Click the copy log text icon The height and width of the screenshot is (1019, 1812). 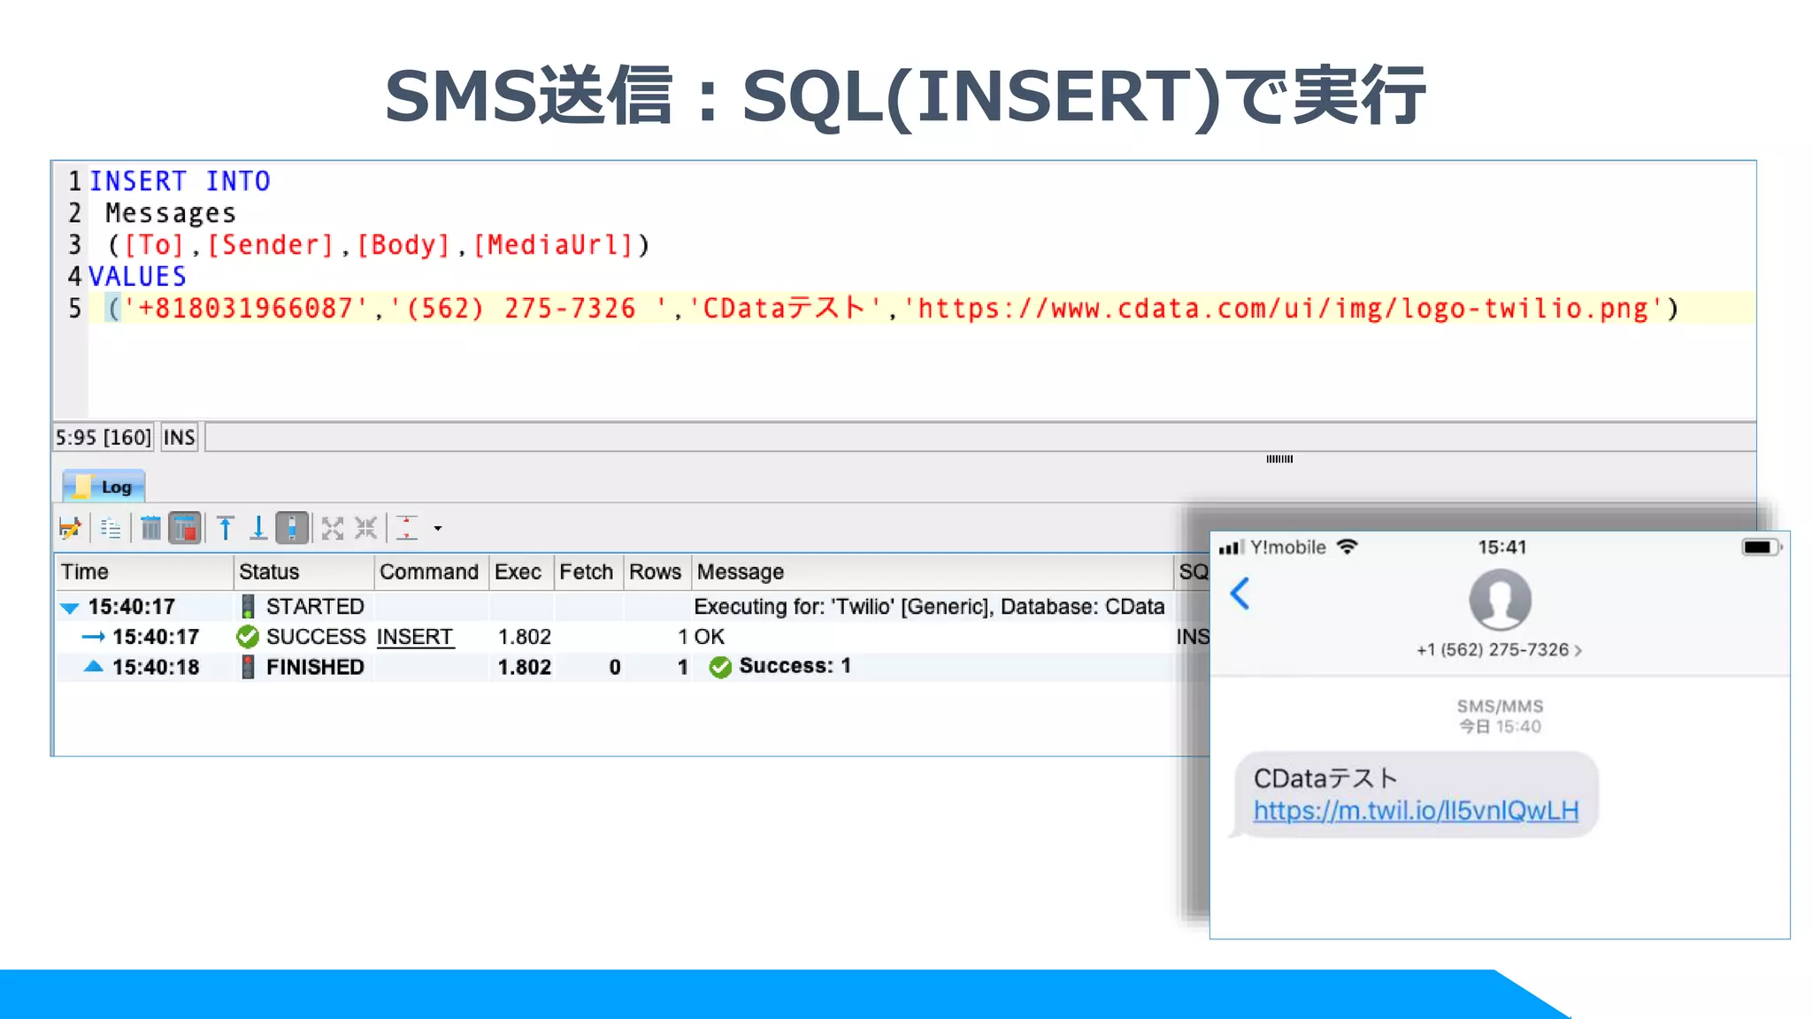click(x=111, y=528)
